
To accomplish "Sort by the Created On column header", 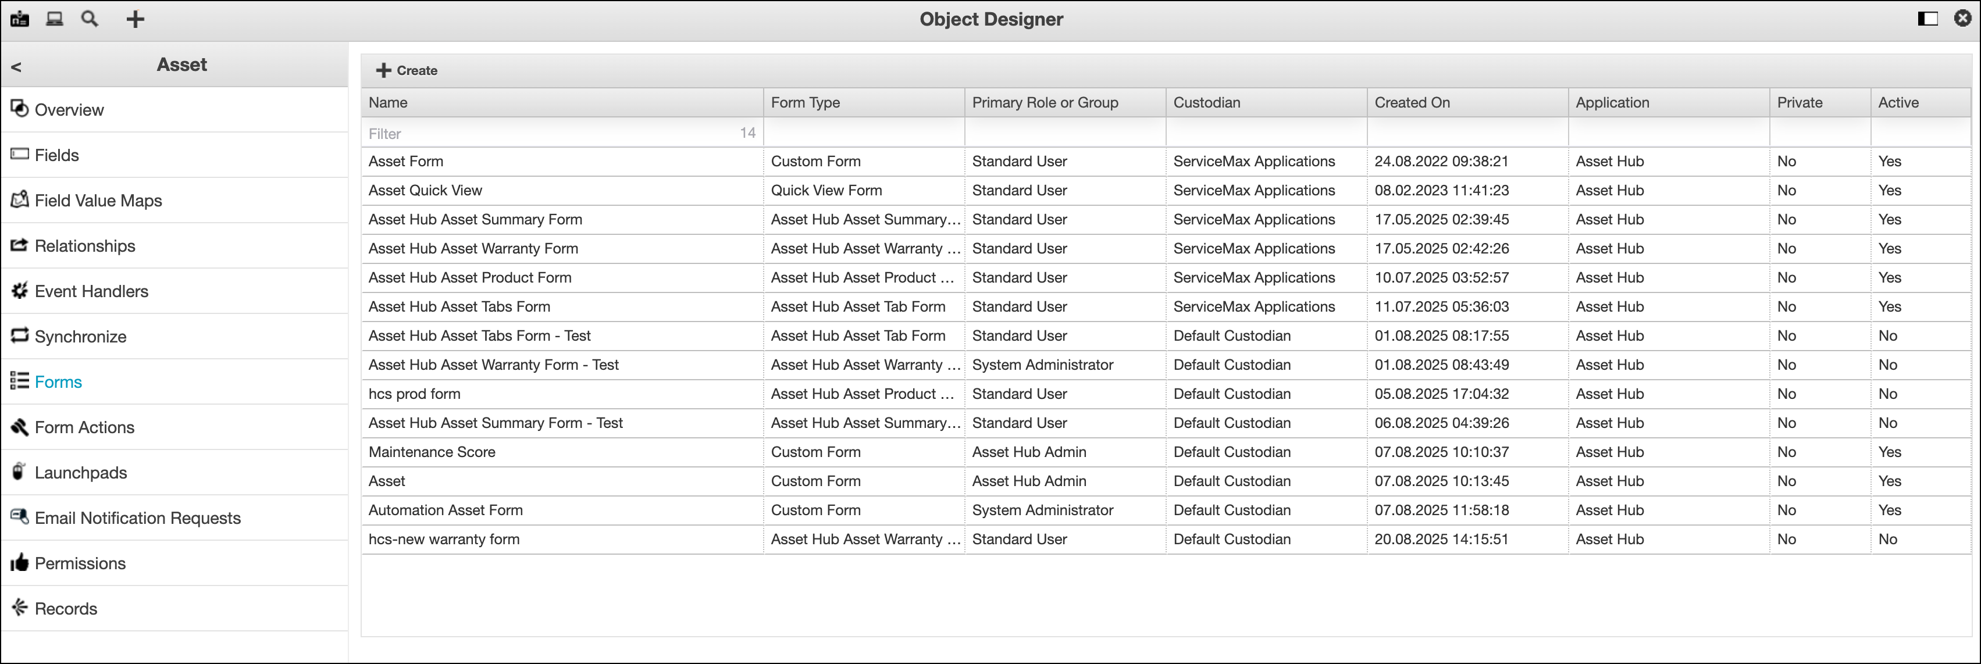I will [x=1467, y=102].
